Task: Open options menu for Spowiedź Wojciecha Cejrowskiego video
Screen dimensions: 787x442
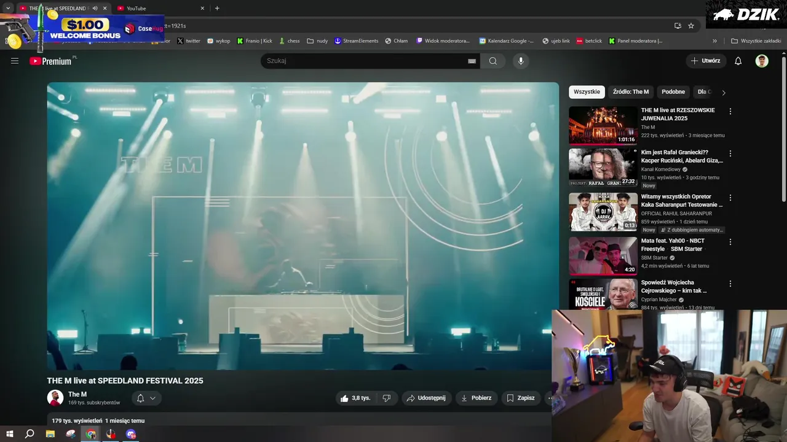Action: click(730, 284)
